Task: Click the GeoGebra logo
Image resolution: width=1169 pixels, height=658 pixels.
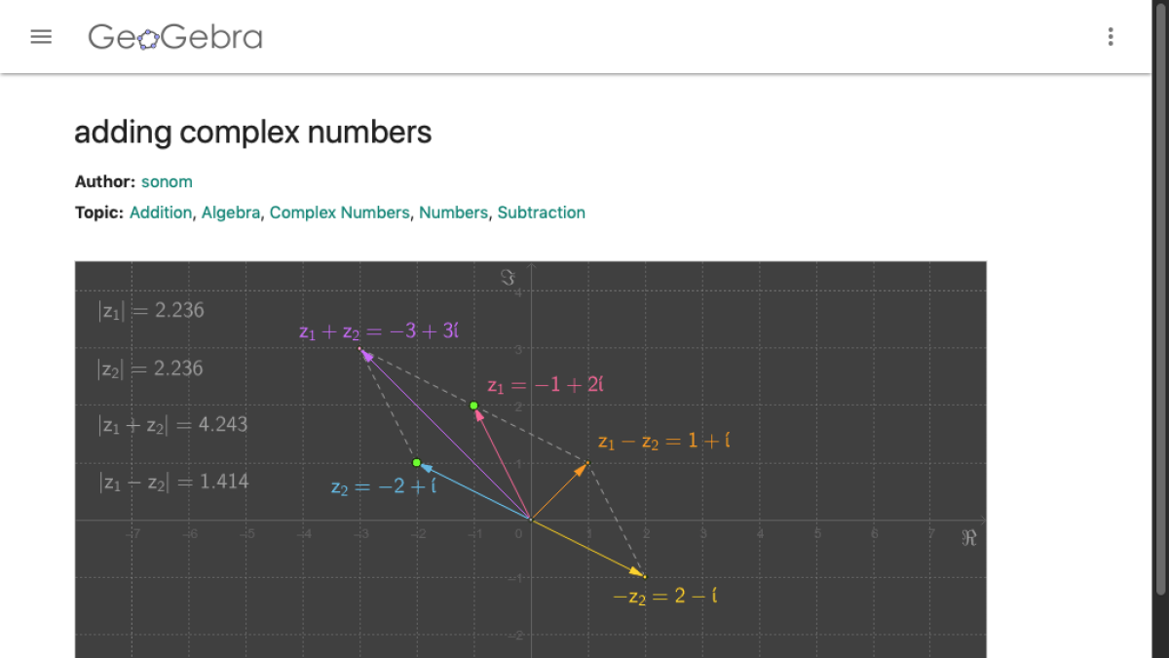Action: point(175,37)
